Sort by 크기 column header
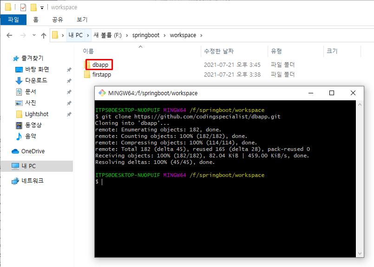374x267 pixels. (332, 51)
